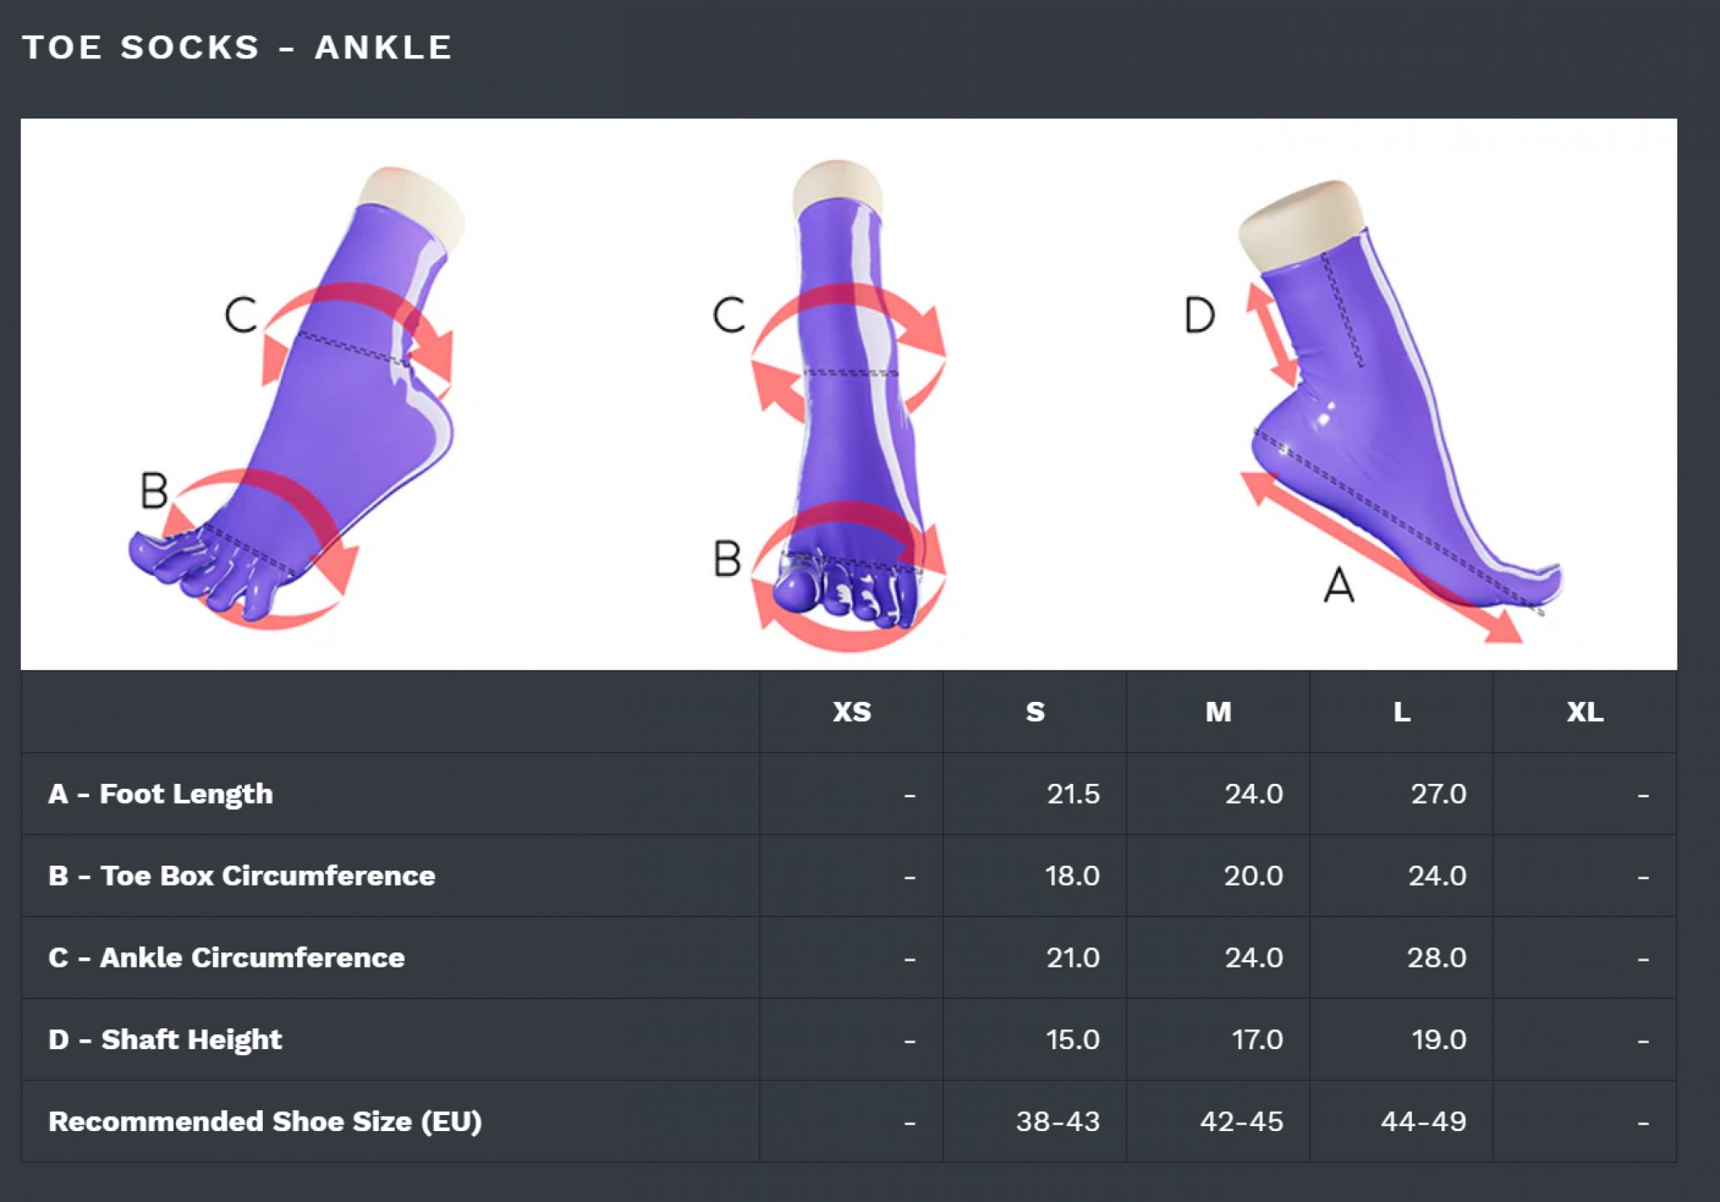Click the 17.0 shaft height value for M
Screen dimensions: 1720x1202
tap(1258, 1039)
